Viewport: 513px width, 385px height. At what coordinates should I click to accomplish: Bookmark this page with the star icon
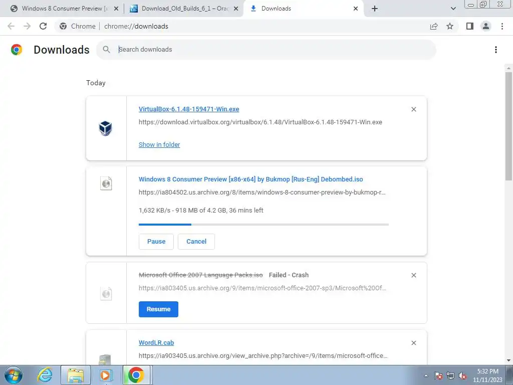click(450, 26)
